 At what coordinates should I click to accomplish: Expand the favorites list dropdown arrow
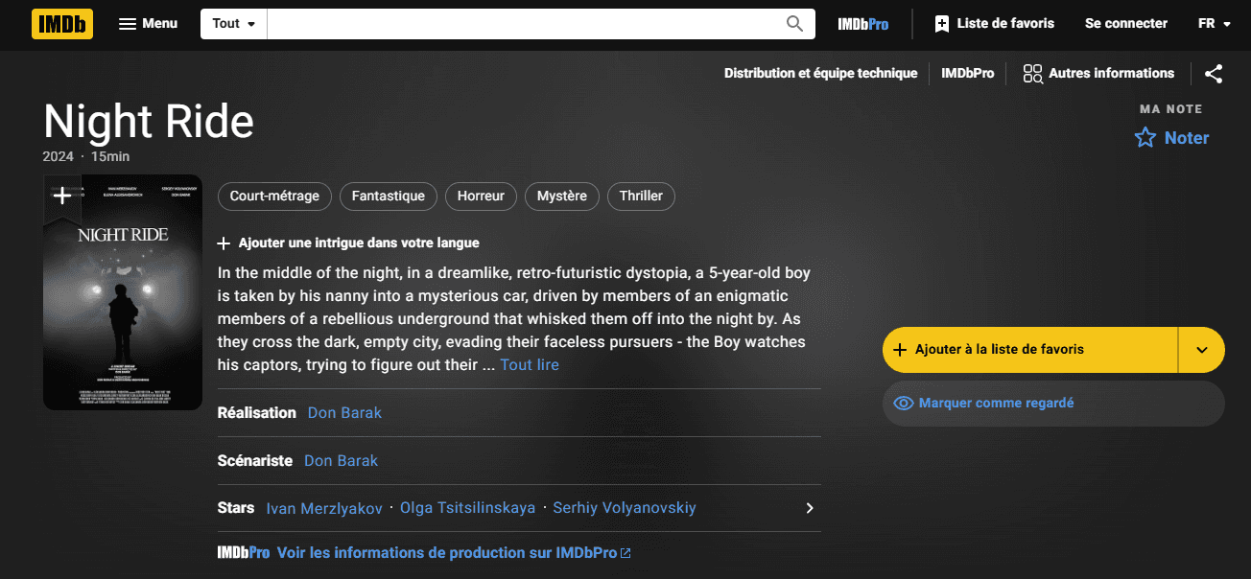point(1202,350)
